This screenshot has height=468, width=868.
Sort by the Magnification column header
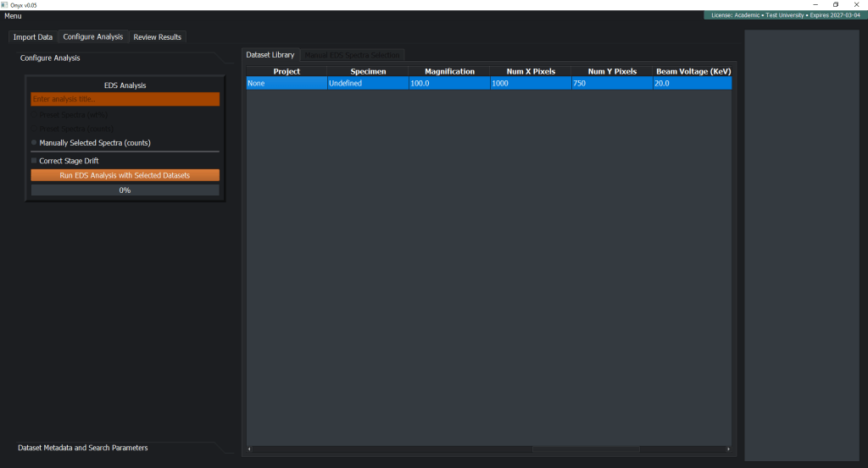(x=449, y=71)
